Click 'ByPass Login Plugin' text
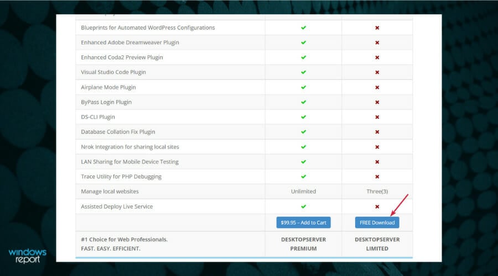The height and width of the screenshot is (276, 498). point(106,102)
